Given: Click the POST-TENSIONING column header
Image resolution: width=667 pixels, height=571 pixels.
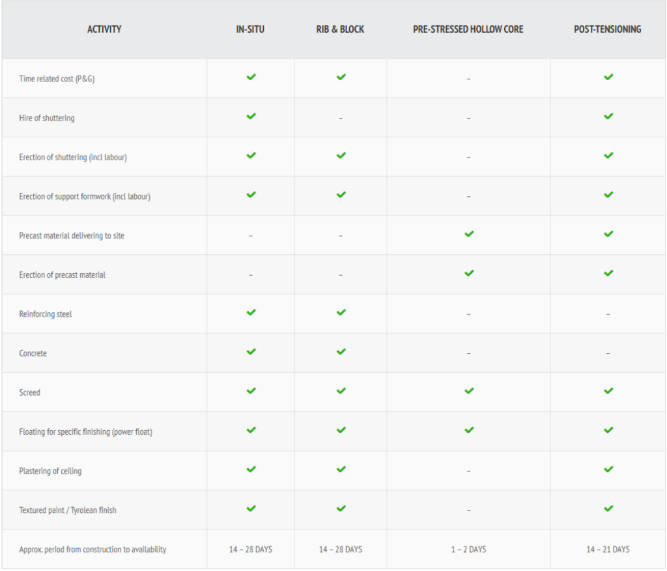Looking at the screenshot, I should [x=607, y=29].
